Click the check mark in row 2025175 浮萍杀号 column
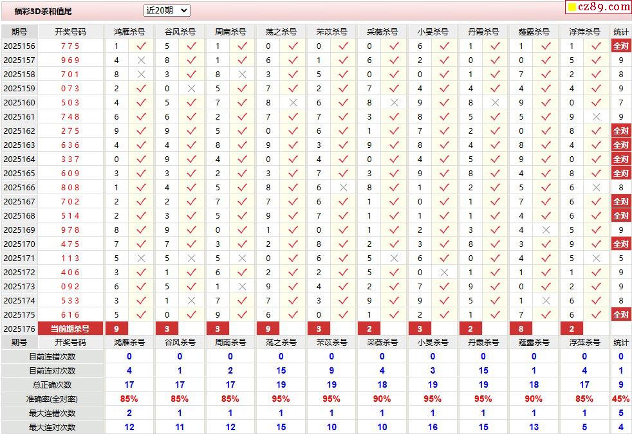Viewport: 632px width, 434px height. point(596,315)
